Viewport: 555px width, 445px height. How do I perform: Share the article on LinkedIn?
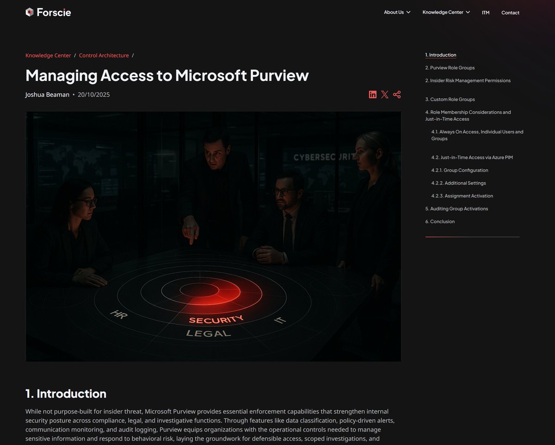pyautogui.click(x=373, y=94)
